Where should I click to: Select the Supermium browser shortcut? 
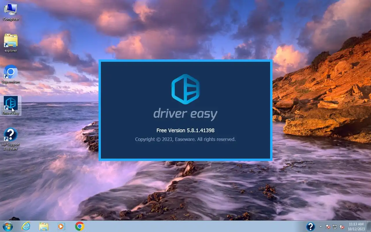tap(11, 75)
